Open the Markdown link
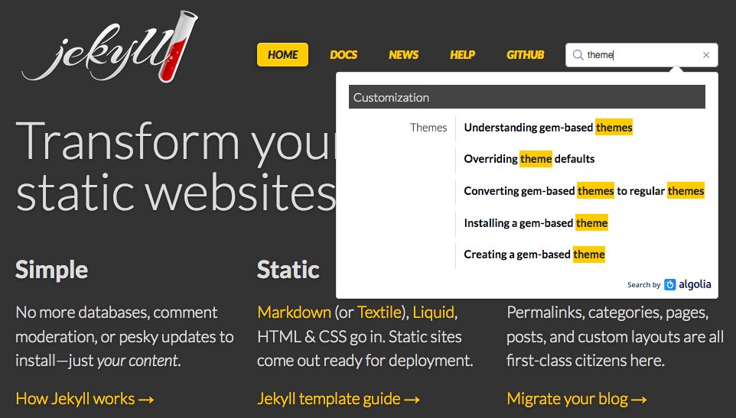Image resolution: width=736 pixels, height=418 pixels. tap(295, 312)
